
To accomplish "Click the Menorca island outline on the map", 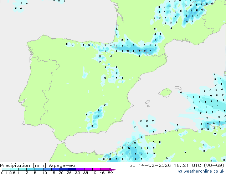I will click(x=178, y=88).
